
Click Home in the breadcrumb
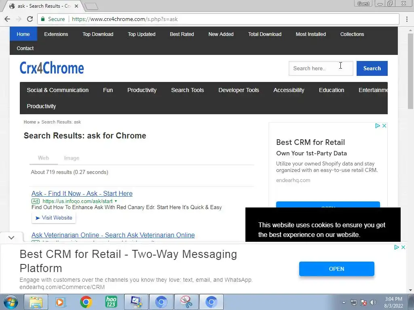click(30, 122)
